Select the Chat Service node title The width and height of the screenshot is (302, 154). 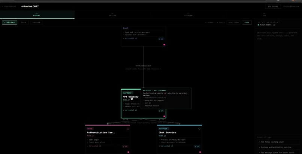point(167,132)
